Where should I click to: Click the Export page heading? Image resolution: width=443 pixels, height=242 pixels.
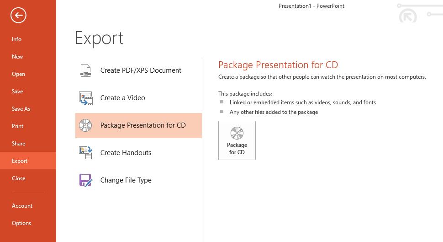(x=99, y=38)
